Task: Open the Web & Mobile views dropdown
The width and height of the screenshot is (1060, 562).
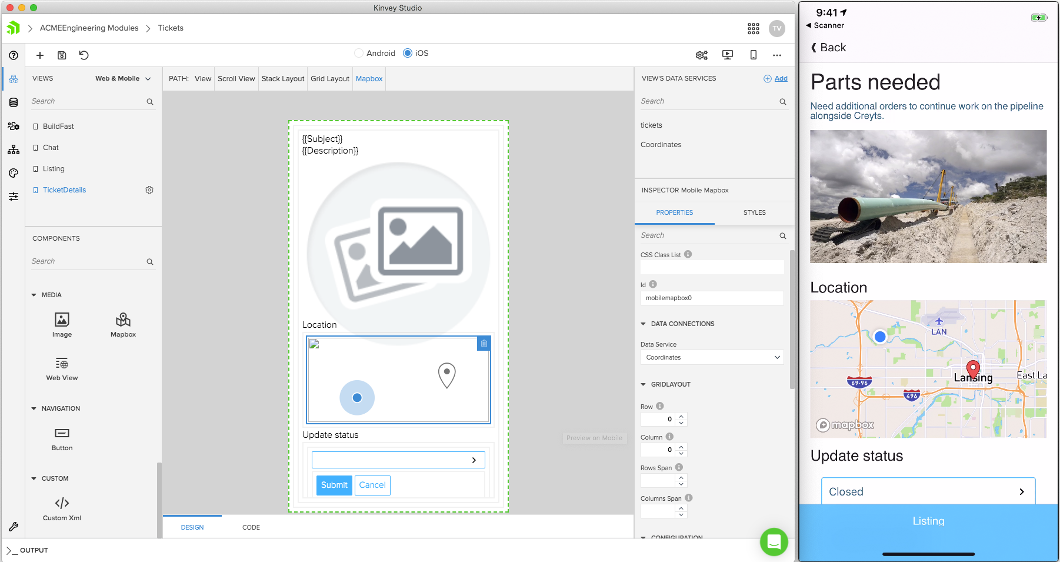Action: click(x=123, y=78)
